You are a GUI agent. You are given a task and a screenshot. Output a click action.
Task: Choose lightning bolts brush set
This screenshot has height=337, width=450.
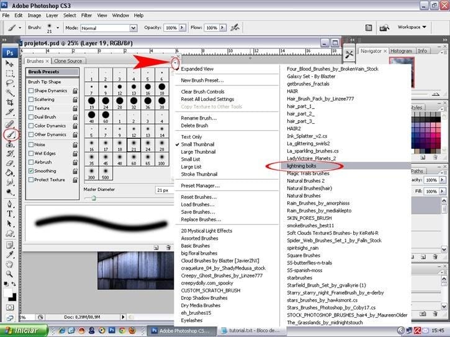coord(346,166)
